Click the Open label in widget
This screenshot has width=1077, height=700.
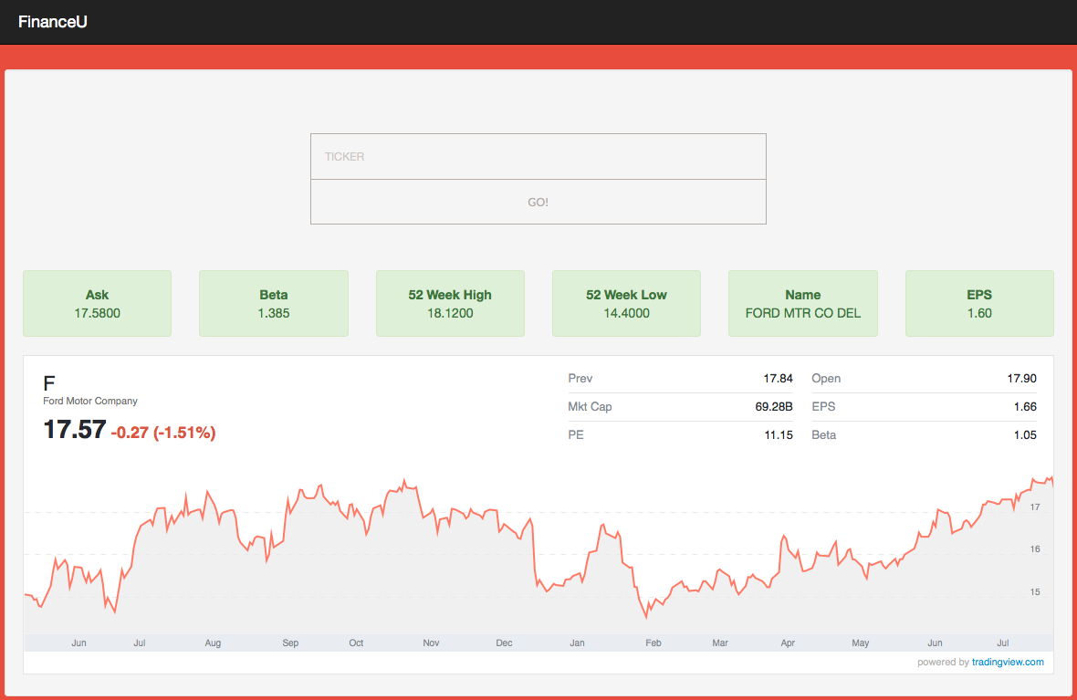pyautogui.click(x=826, y=379)
